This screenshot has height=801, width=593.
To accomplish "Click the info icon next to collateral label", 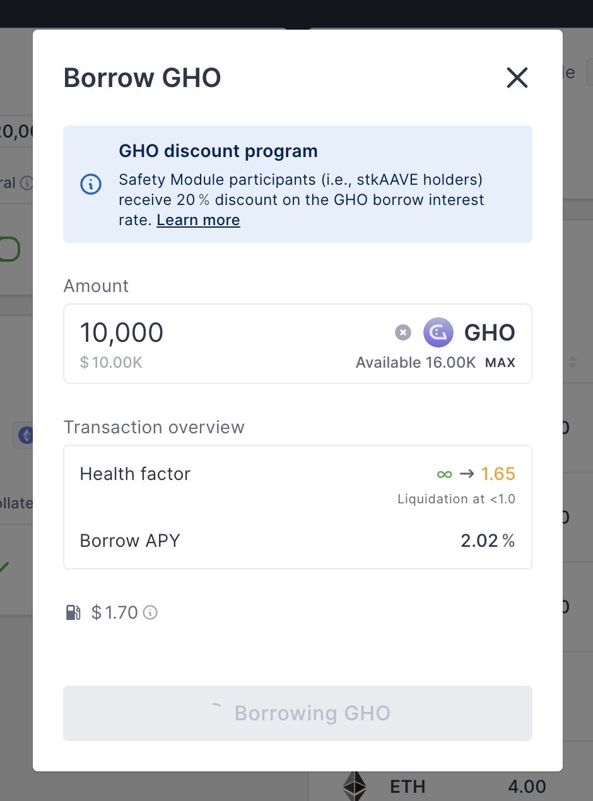I will (26, 183).
